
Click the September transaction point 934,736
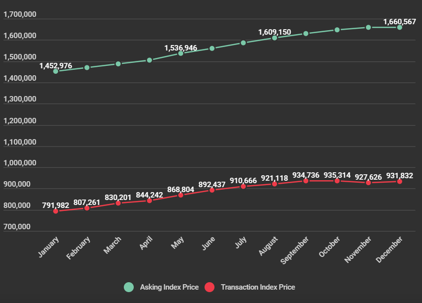[306, 181]
